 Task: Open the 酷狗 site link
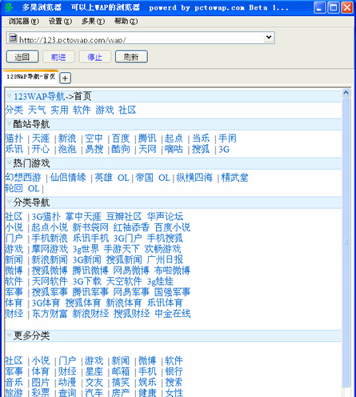tap(121, 149)
